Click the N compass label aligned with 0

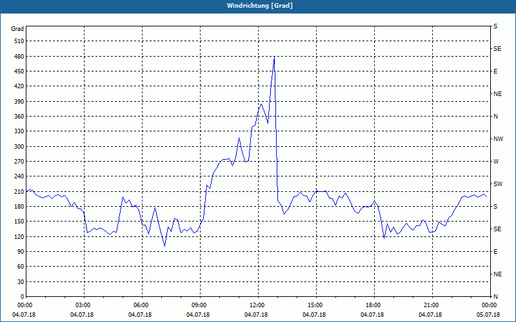[x=495, y=297]
